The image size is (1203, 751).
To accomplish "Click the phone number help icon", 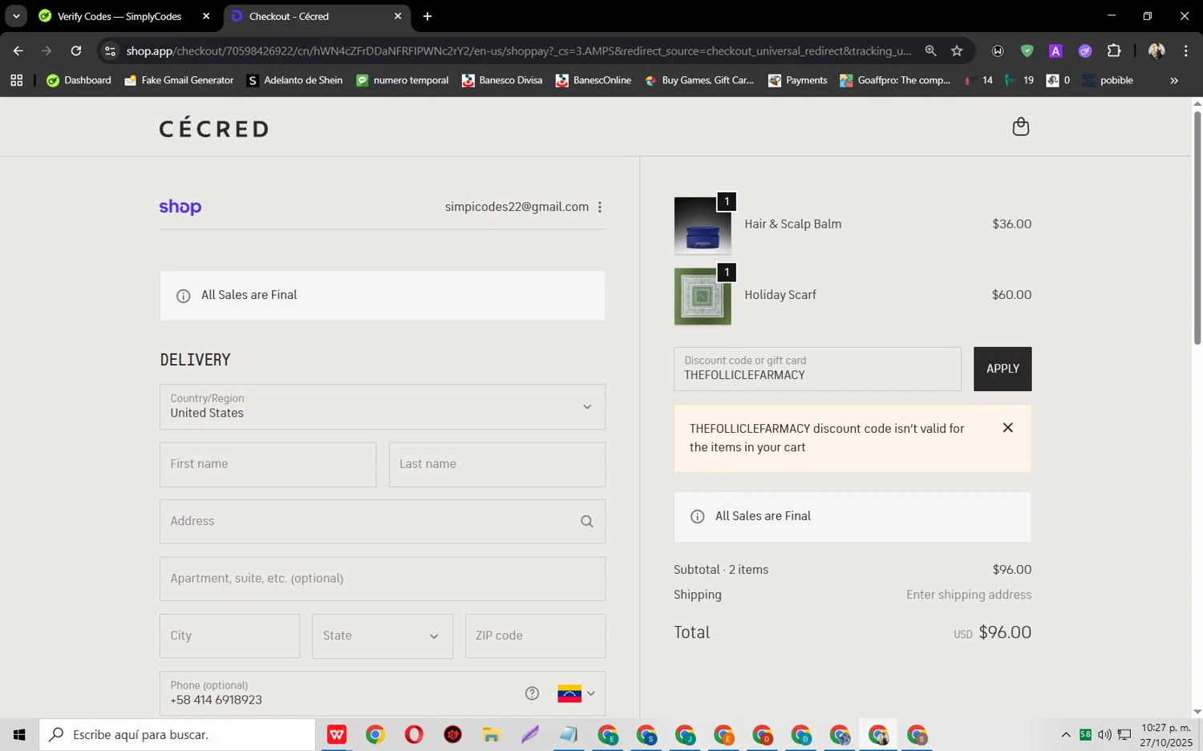I will pos(532,693).
